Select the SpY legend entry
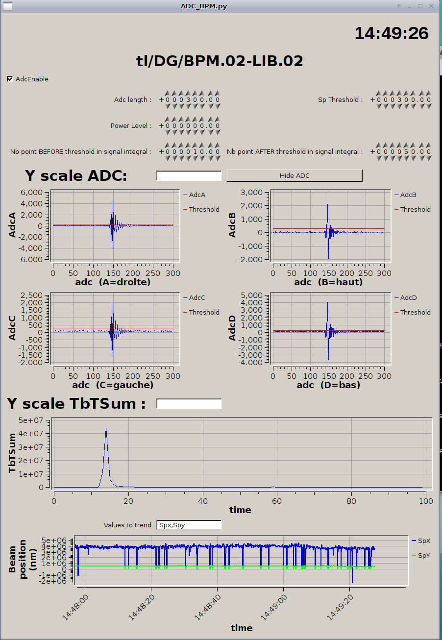Image resolution: width=442 pixels, height=640 pixels. click(x=424, y=555)
